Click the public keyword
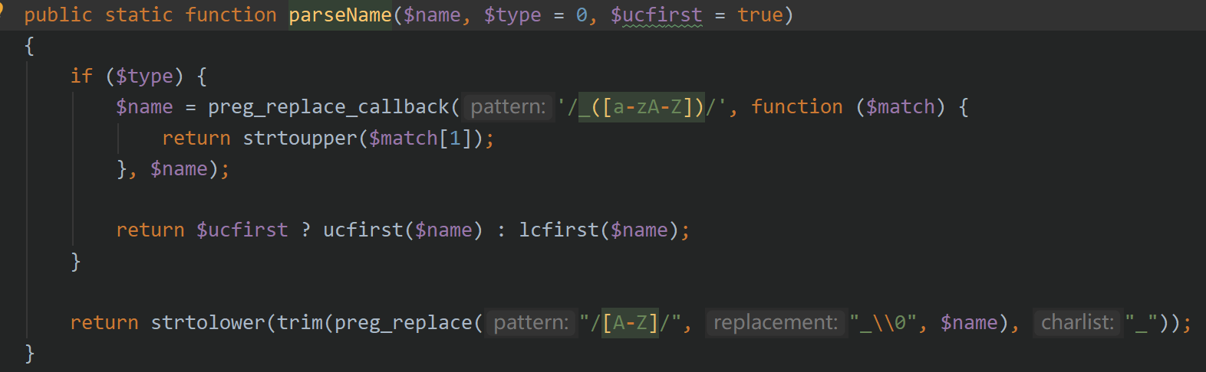This screenshot has width=1206, height=372. (x=58, y=15)
